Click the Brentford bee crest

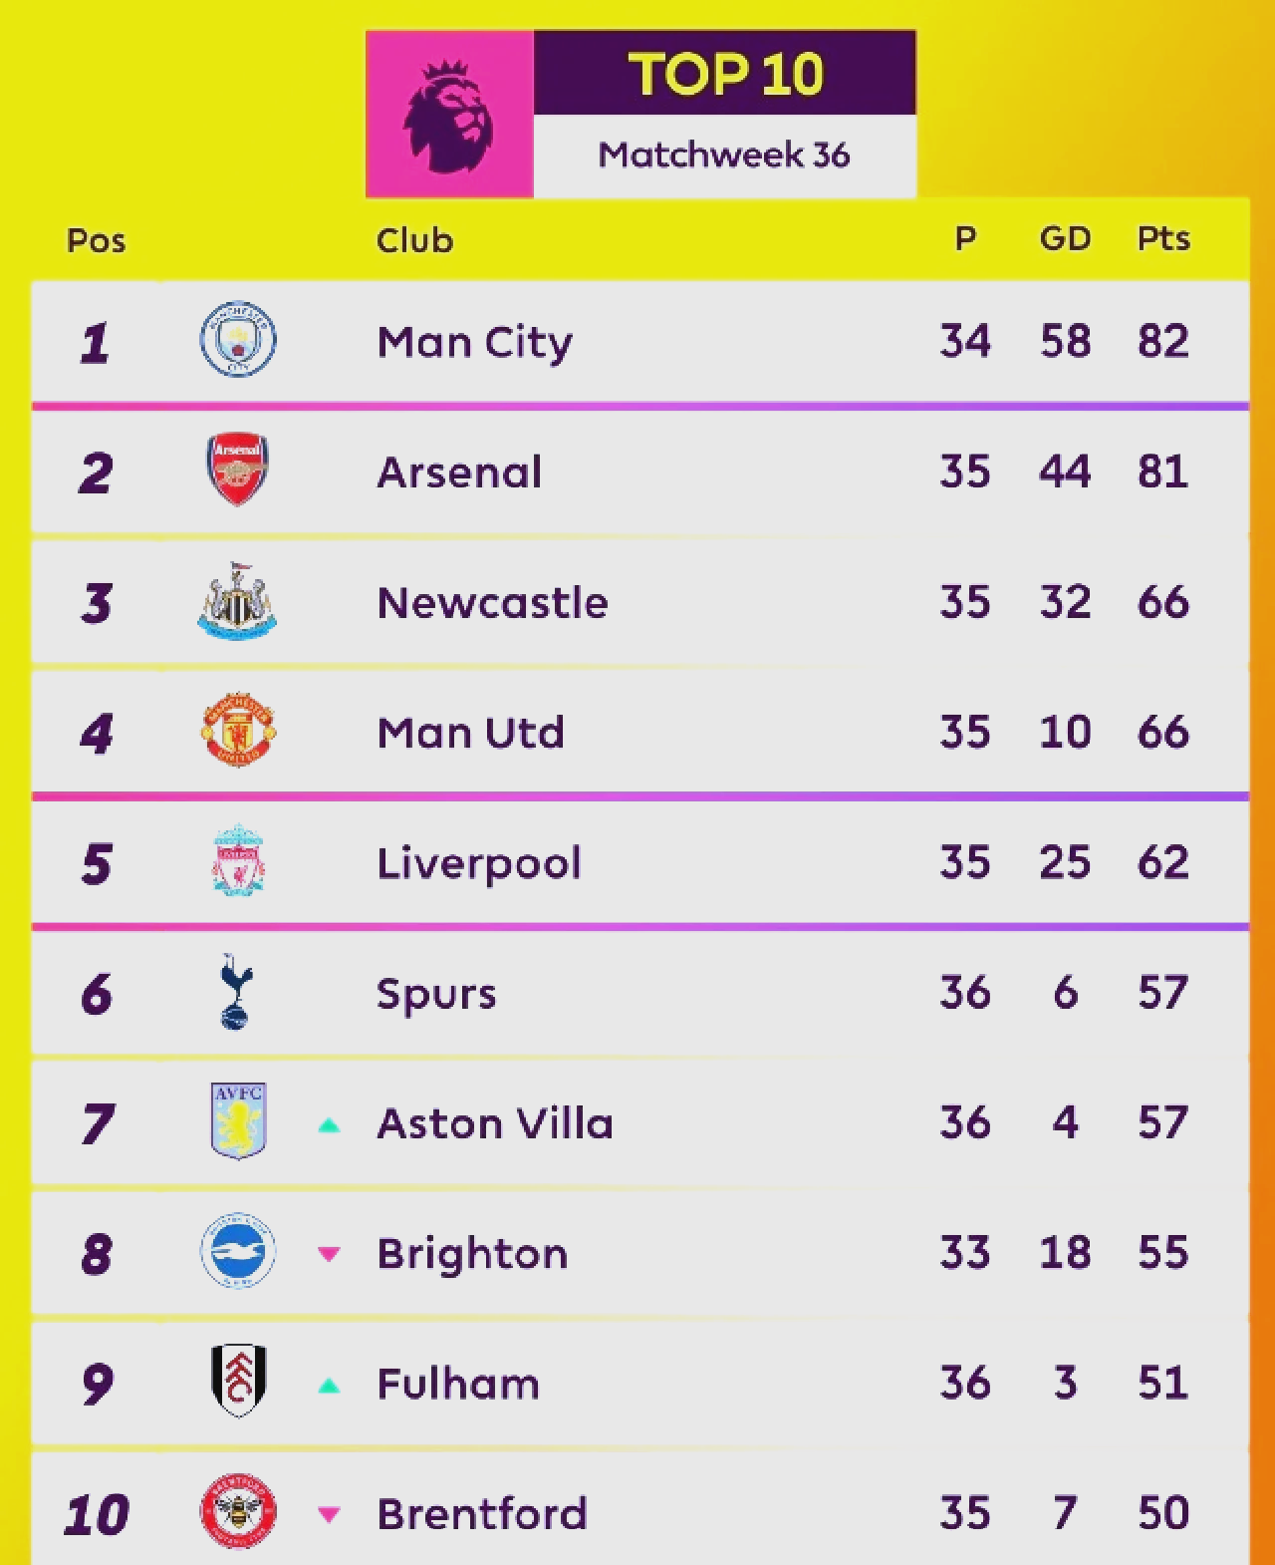click(238, 1512)
